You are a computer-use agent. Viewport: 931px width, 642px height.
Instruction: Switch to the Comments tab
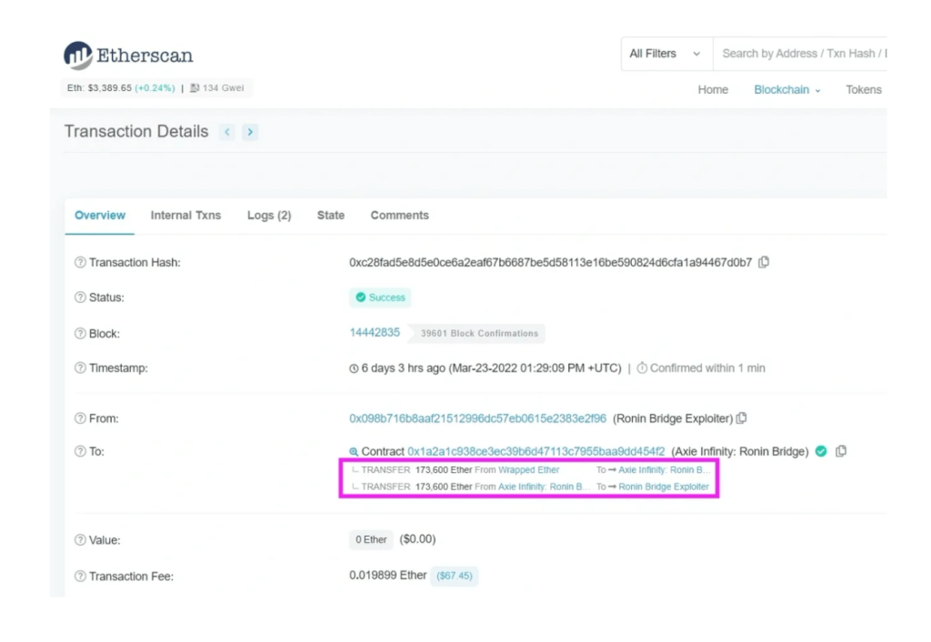click(400, 216)
